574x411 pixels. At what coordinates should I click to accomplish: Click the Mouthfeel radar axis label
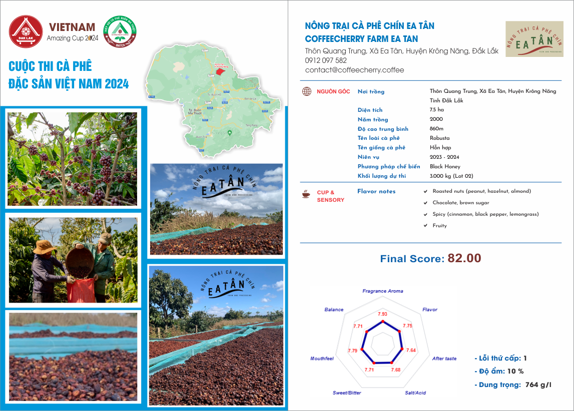point(322,359)
